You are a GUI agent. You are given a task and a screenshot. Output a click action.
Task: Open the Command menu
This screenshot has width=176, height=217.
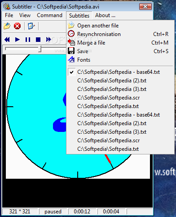[x=49, y=15]
